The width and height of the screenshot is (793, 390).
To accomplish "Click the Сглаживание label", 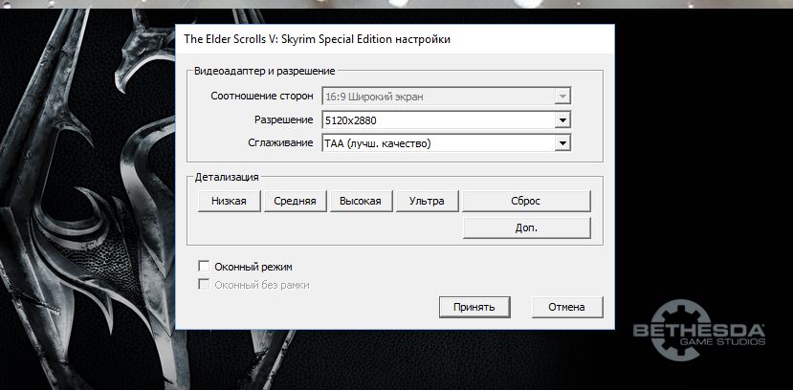I will (x=280, y=143).
